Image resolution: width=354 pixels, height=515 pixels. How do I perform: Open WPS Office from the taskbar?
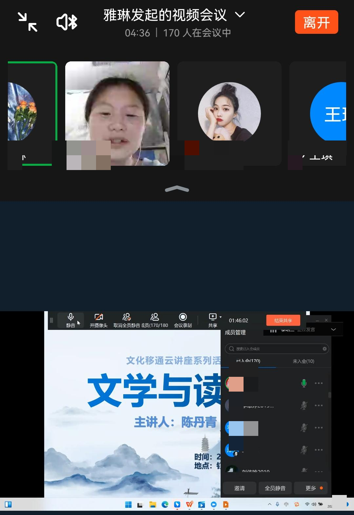(x=189, y=504)
